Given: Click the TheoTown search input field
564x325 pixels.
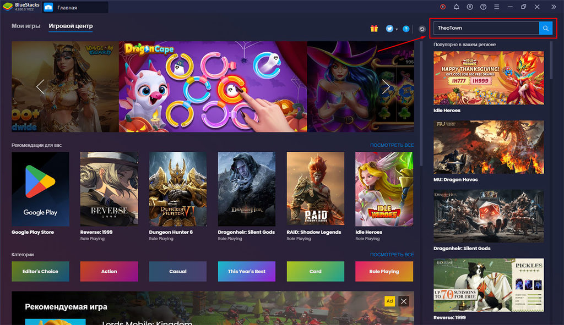Looking at the screenshot, I should pos(486,28).
